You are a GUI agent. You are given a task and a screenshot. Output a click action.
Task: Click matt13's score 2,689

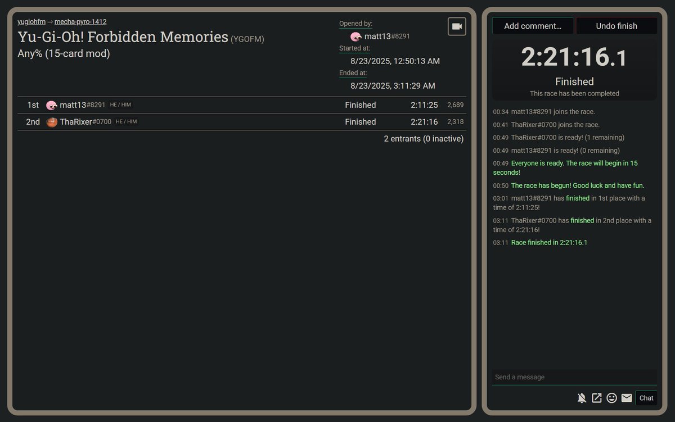[x=456, y=105]
